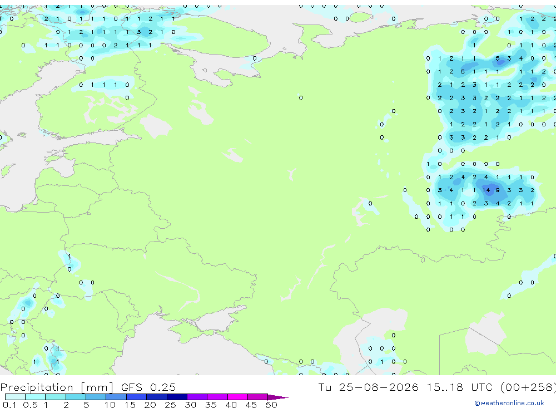Image resolution: width=556 pixels, height=408 pixels.
Task: Click the legend scale label "10"
Action: pos(110,405)
